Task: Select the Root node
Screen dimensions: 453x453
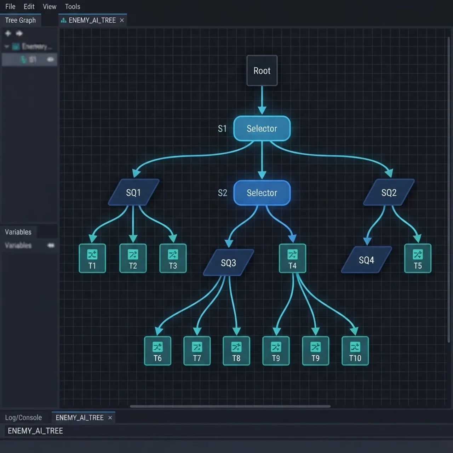Action: [262, 70]
